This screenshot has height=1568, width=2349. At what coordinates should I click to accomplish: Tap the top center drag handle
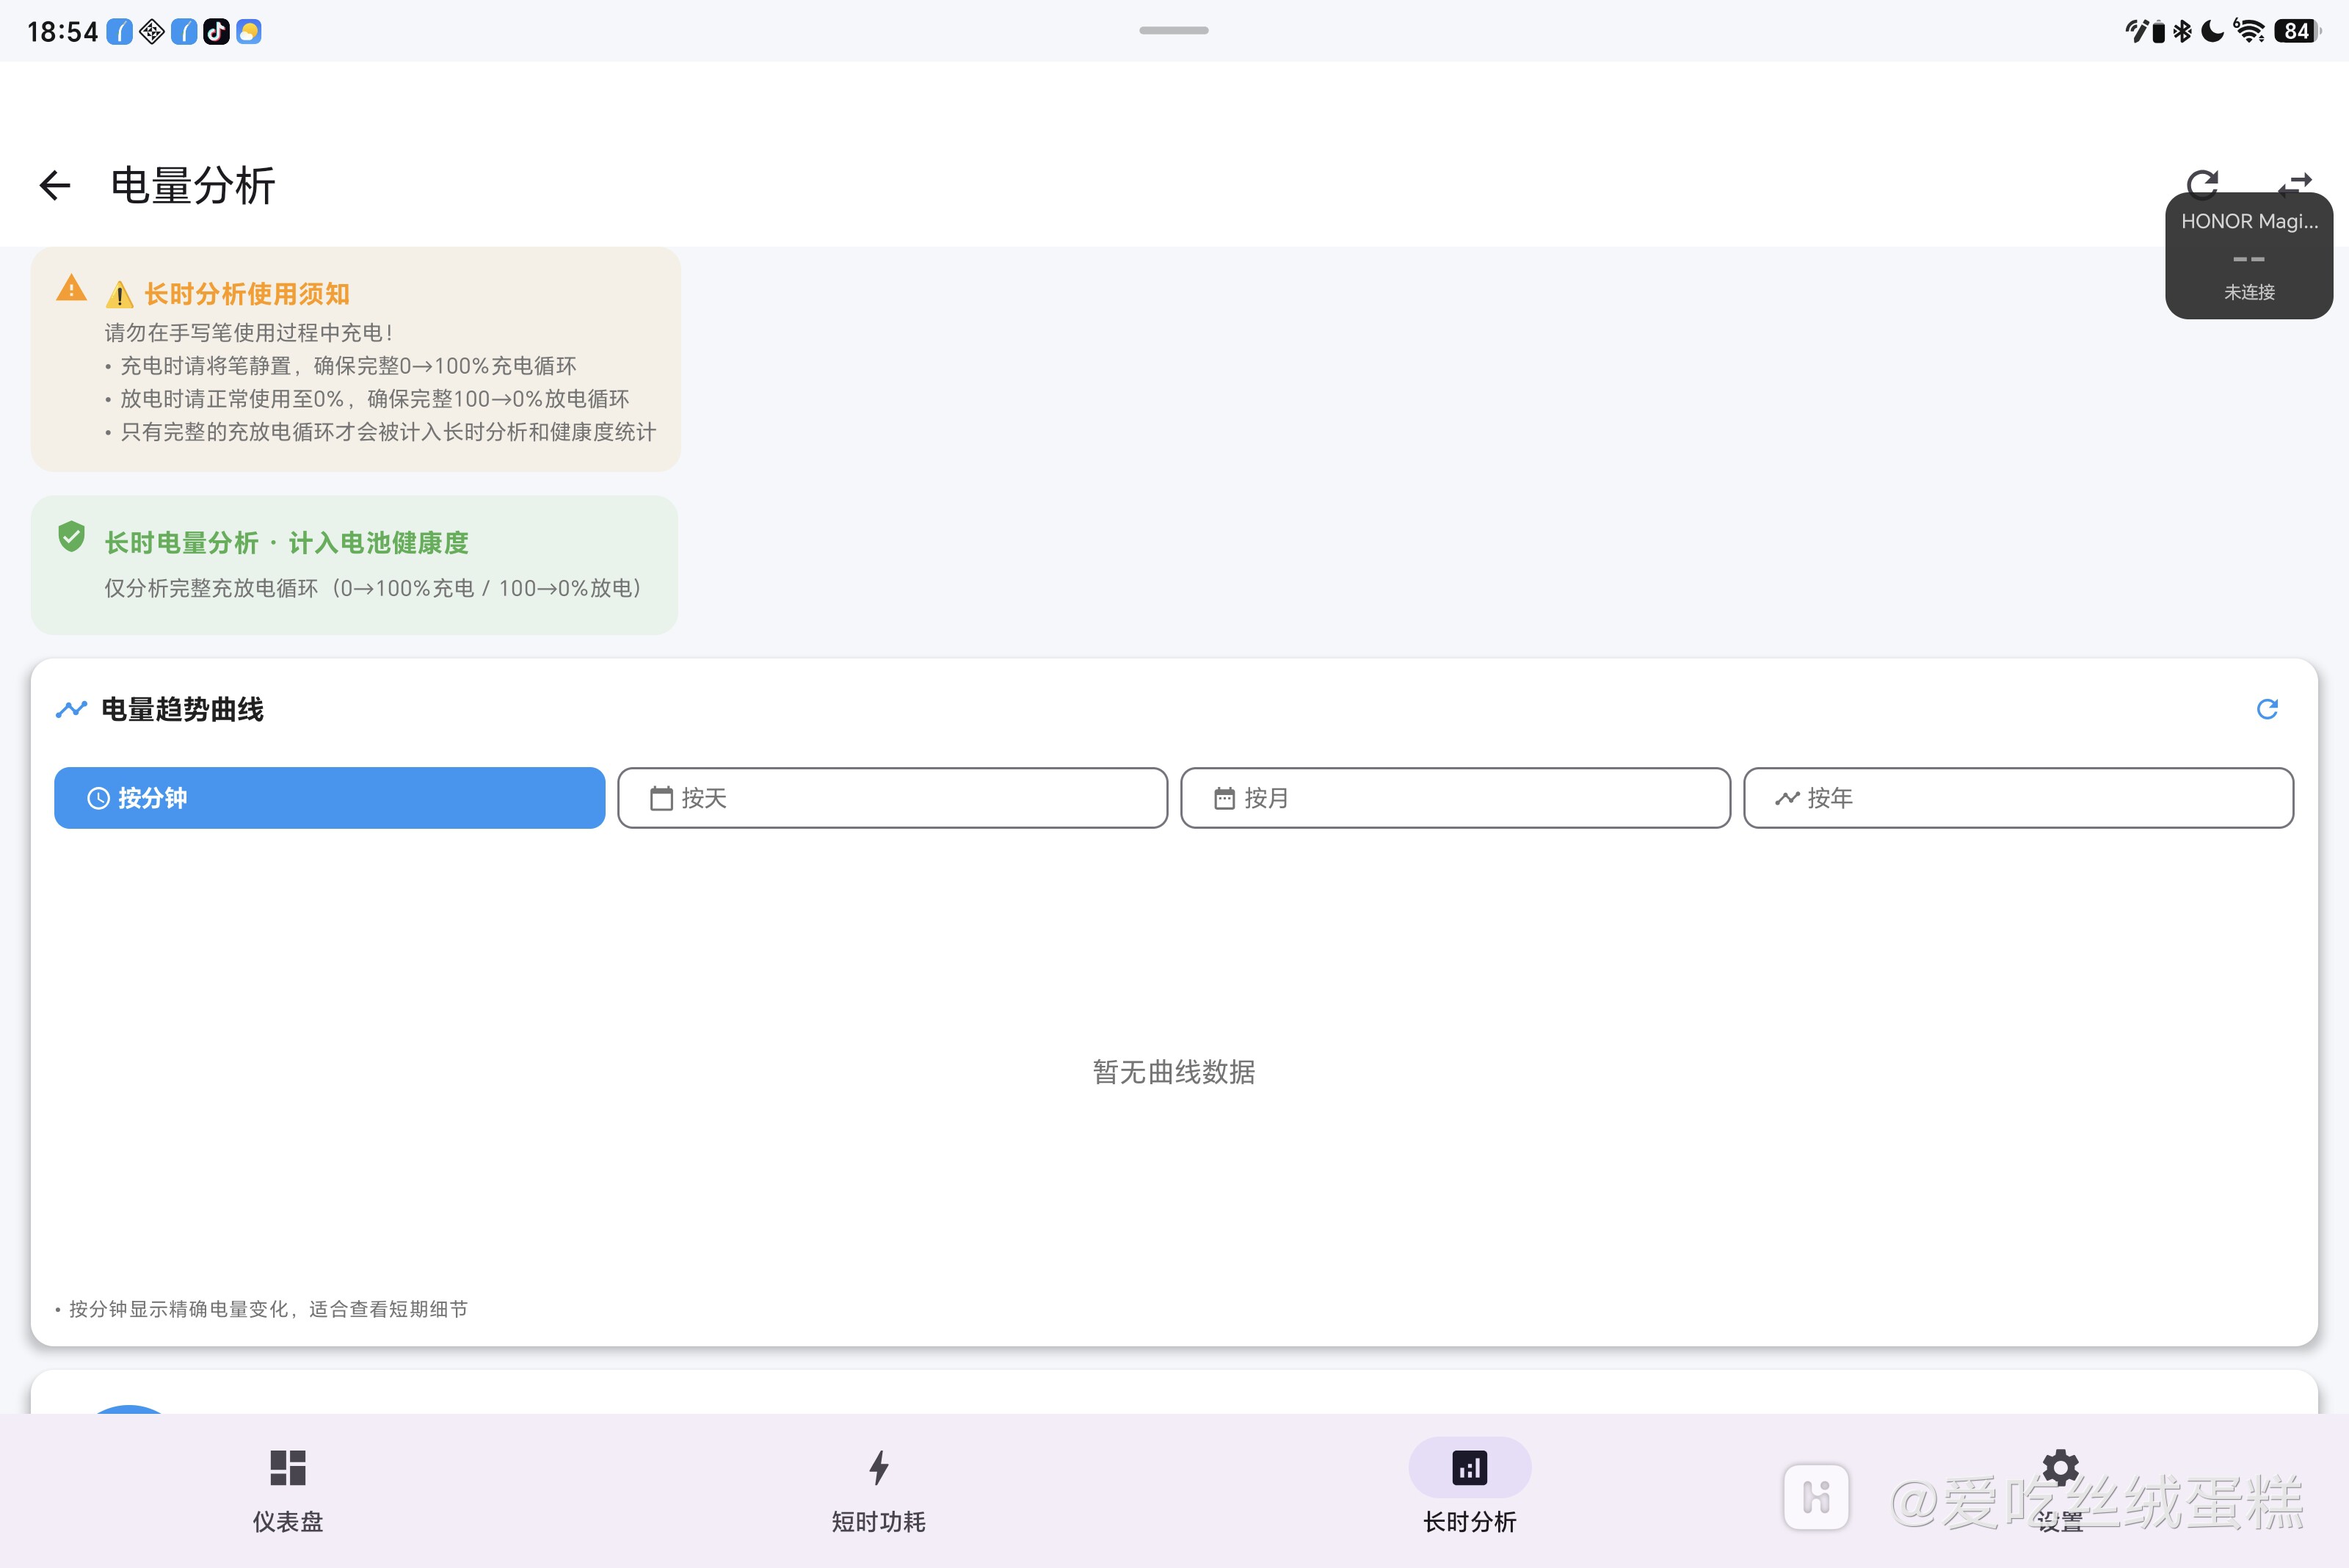click(1174, 30)
